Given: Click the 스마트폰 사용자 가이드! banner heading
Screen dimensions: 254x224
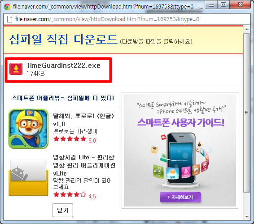Looking at the screenshot, I should (x=181, y=123).
